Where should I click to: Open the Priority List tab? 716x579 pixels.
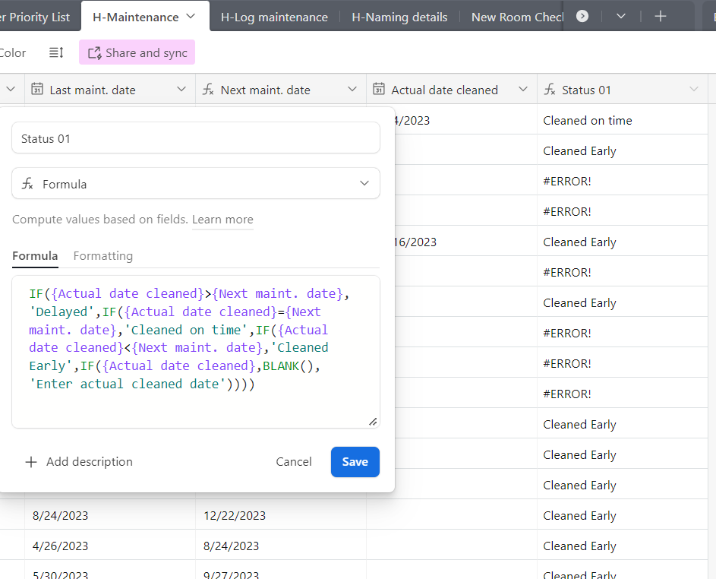pyautogui.click(x=36, y=17)
